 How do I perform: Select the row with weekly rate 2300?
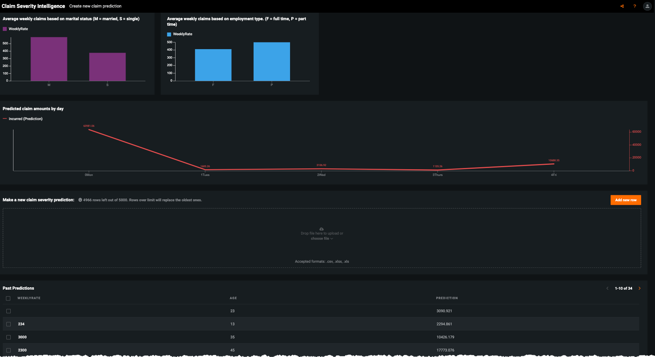(x=8, y=350)
